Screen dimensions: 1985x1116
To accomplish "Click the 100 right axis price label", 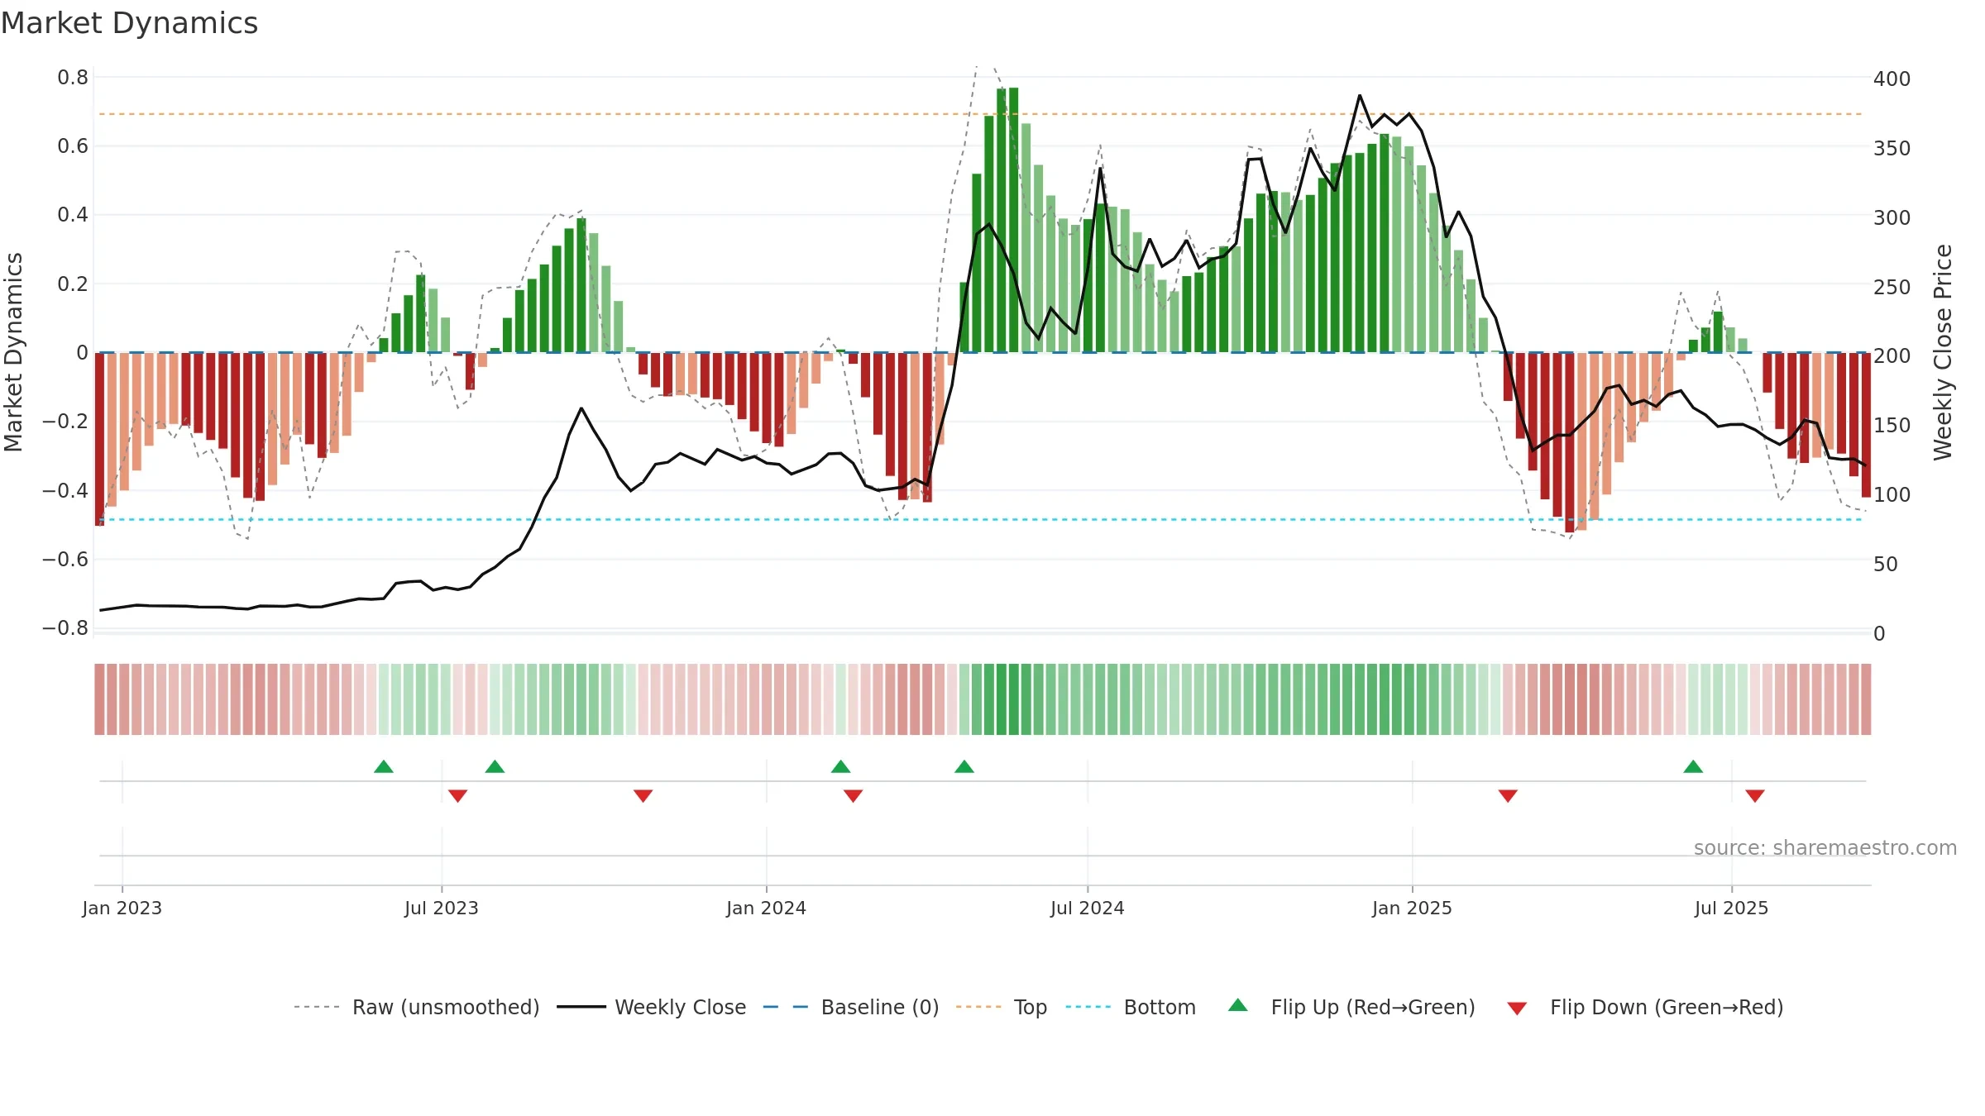I will tap(1892, 495).
